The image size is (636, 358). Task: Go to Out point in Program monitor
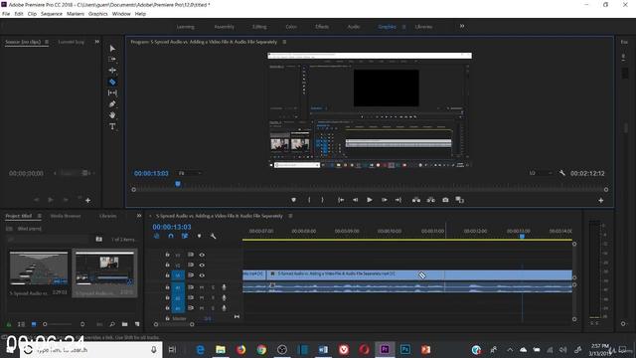398,200
